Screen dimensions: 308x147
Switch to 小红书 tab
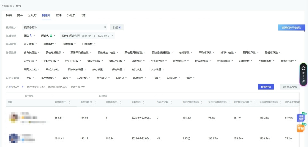point(71,15)
